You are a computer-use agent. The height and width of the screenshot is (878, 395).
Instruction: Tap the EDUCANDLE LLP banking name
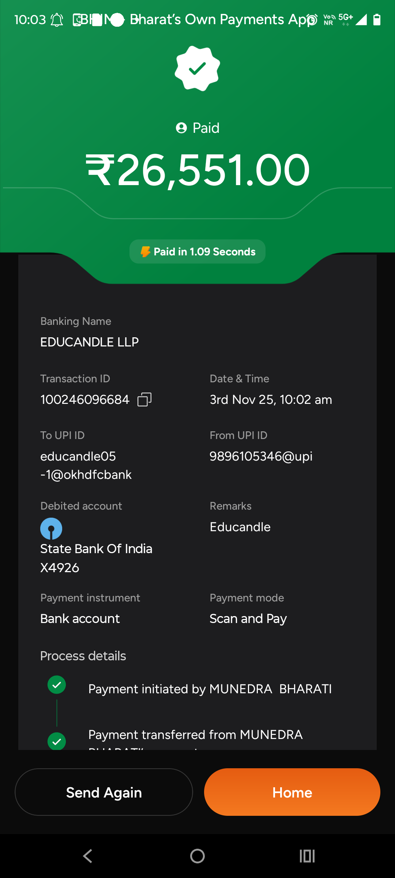pyautogui.click(x=90, y=342)
